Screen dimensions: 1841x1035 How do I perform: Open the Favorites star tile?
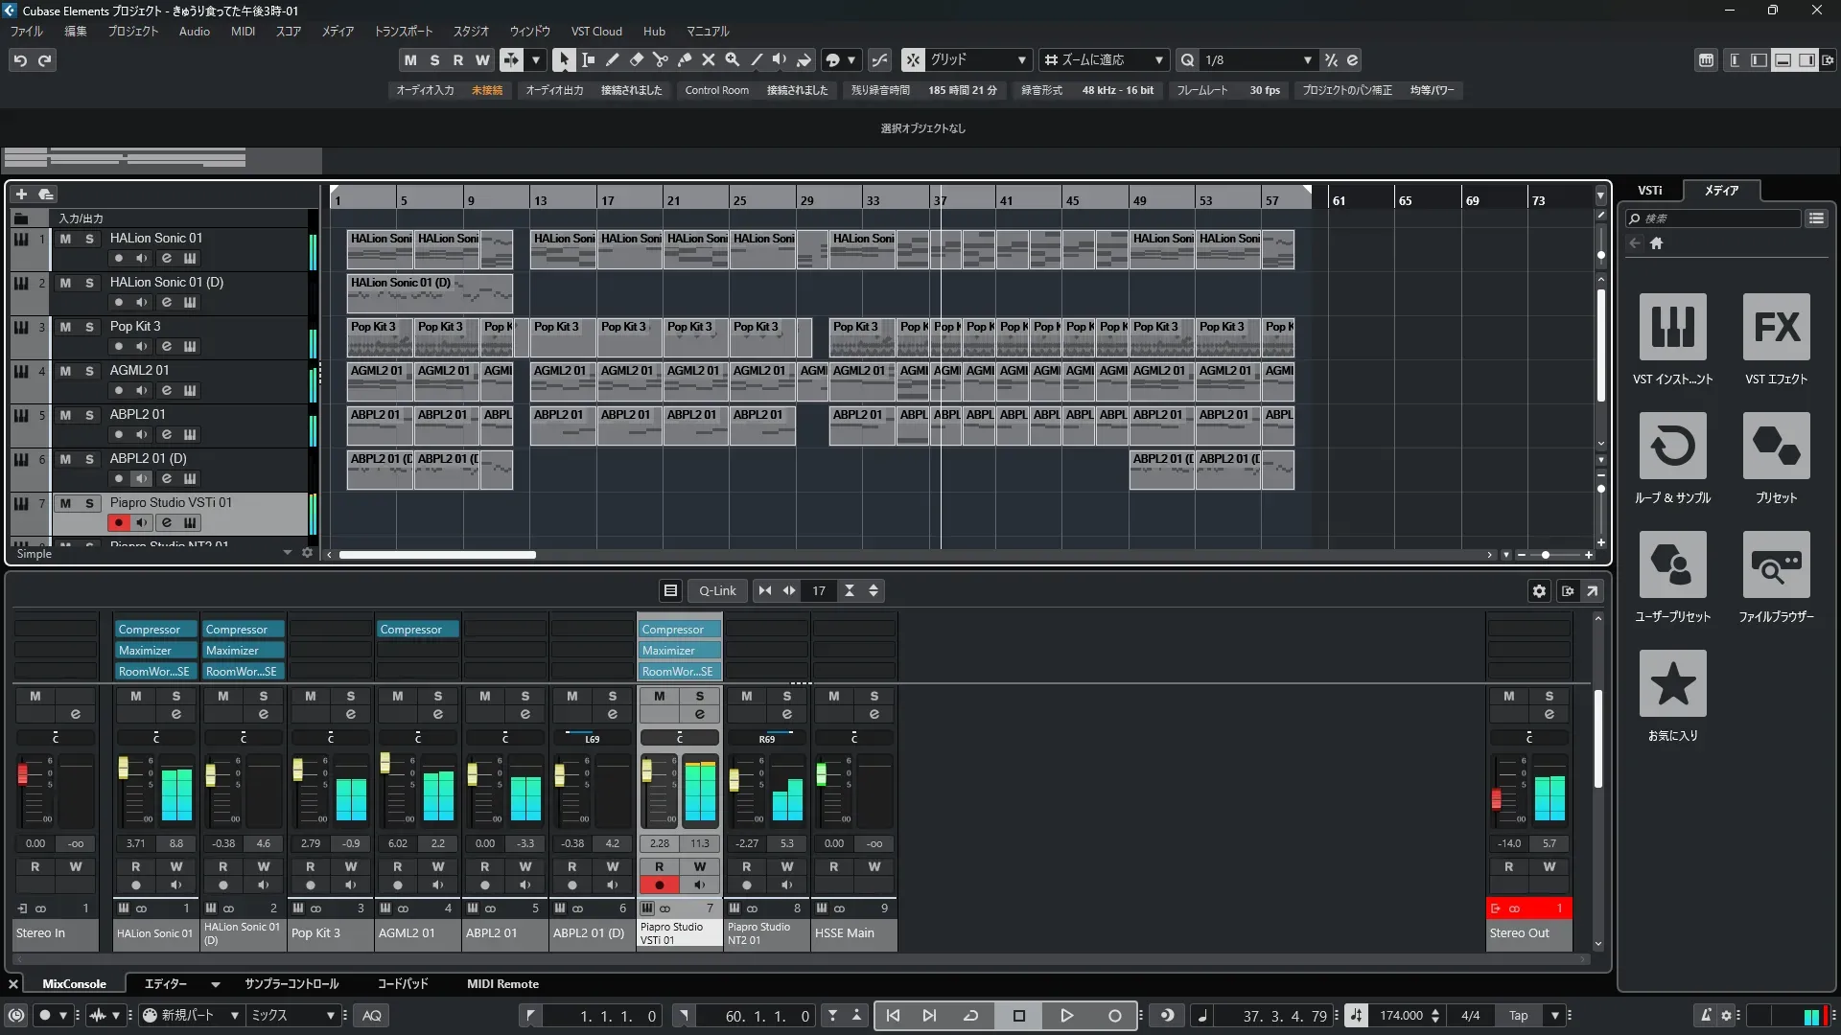[x=1672, y=684]
